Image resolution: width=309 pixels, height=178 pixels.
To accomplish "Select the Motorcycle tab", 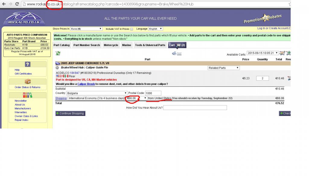I will click(x=111, y=45).
